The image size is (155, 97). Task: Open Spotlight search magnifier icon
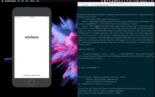click(x=149, y=1)
